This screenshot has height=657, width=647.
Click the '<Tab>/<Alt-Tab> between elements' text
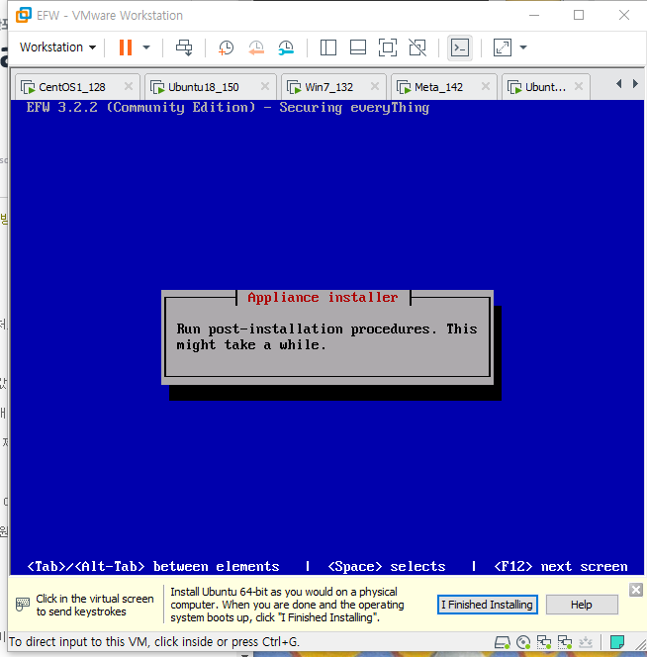click(x=153, y=567)
